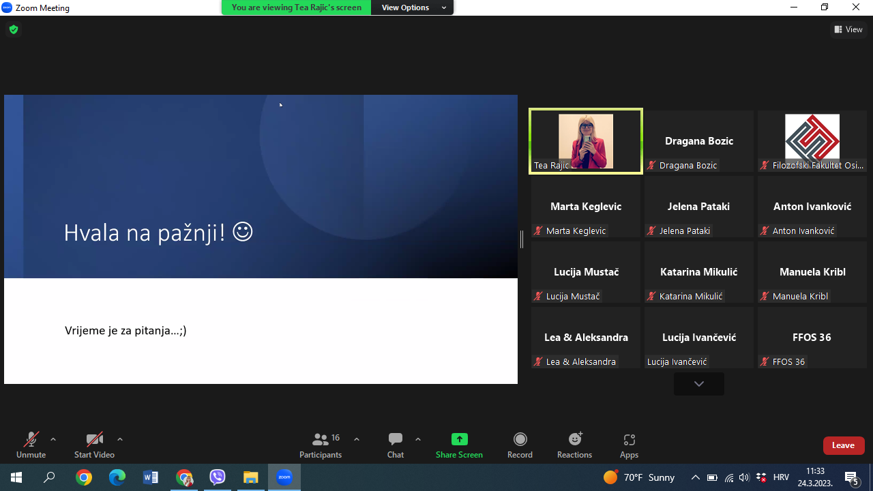Click the Lea & Aleksandra participant tile
This screenshot has height=491, width=873.
586,338
